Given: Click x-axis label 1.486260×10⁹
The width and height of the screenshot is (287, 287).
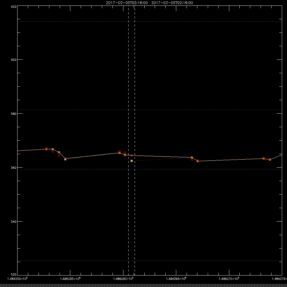Looking at the screenshot, I should click(123, 279).
